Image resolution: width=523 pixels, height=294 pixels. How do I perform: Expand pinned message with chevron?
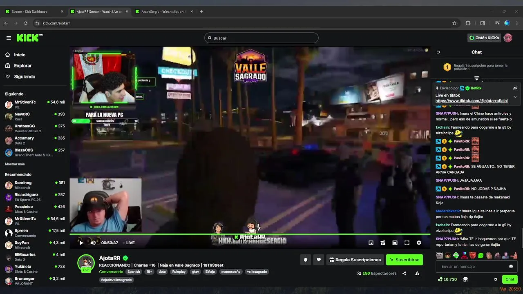[x=515, y=97]
